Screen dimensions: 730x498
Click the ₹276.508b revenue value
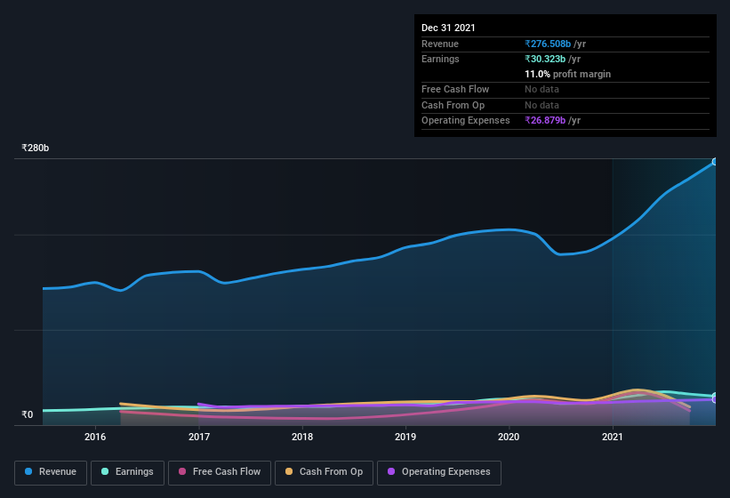[548, 44]
